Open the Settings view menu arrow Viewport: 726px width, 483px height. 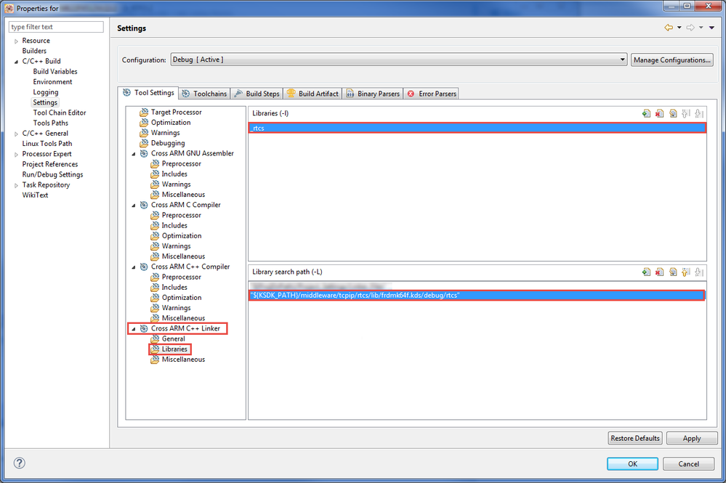711,28
